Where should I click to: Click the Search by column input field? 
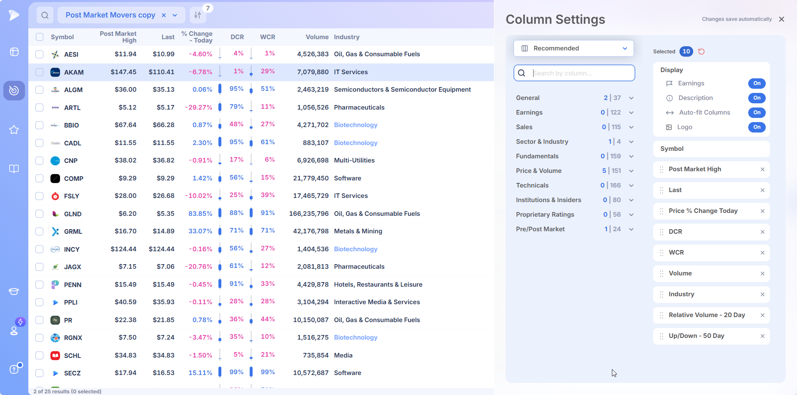[574, 73]
